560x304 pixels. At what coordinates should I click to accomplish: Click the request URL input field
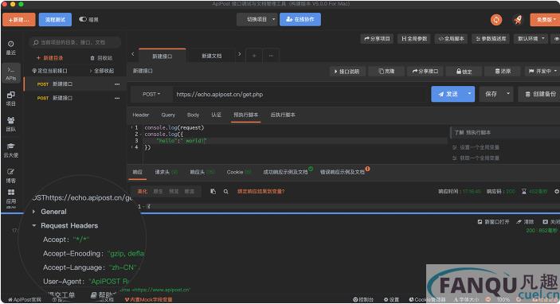[x=300, y=94]
